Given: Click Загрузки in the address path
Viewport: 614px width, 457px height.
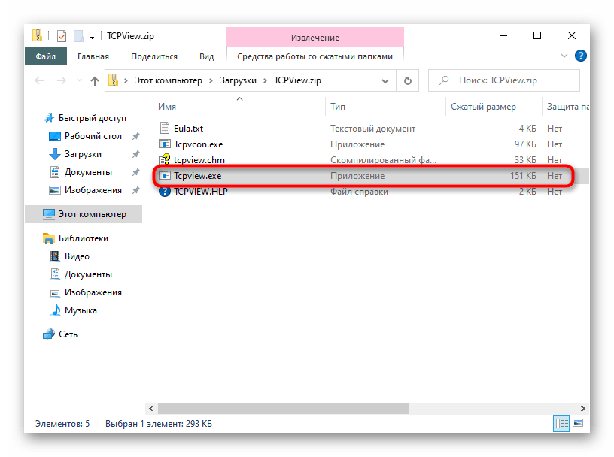Looking at the screenshot, I should [x=238, y=80].
